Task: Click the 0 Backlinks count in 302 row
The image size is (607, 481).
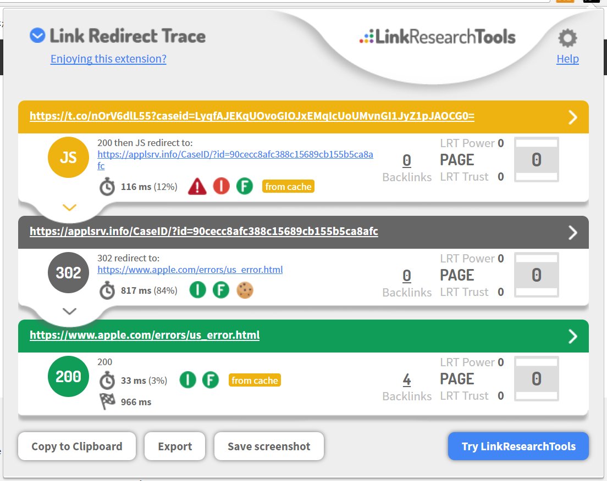Action: (407, 275)
